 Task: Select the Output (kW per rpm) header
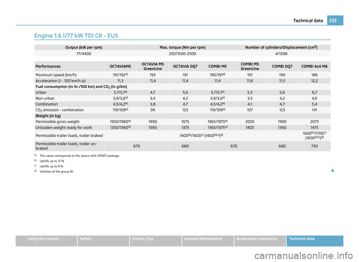(83, 47)
